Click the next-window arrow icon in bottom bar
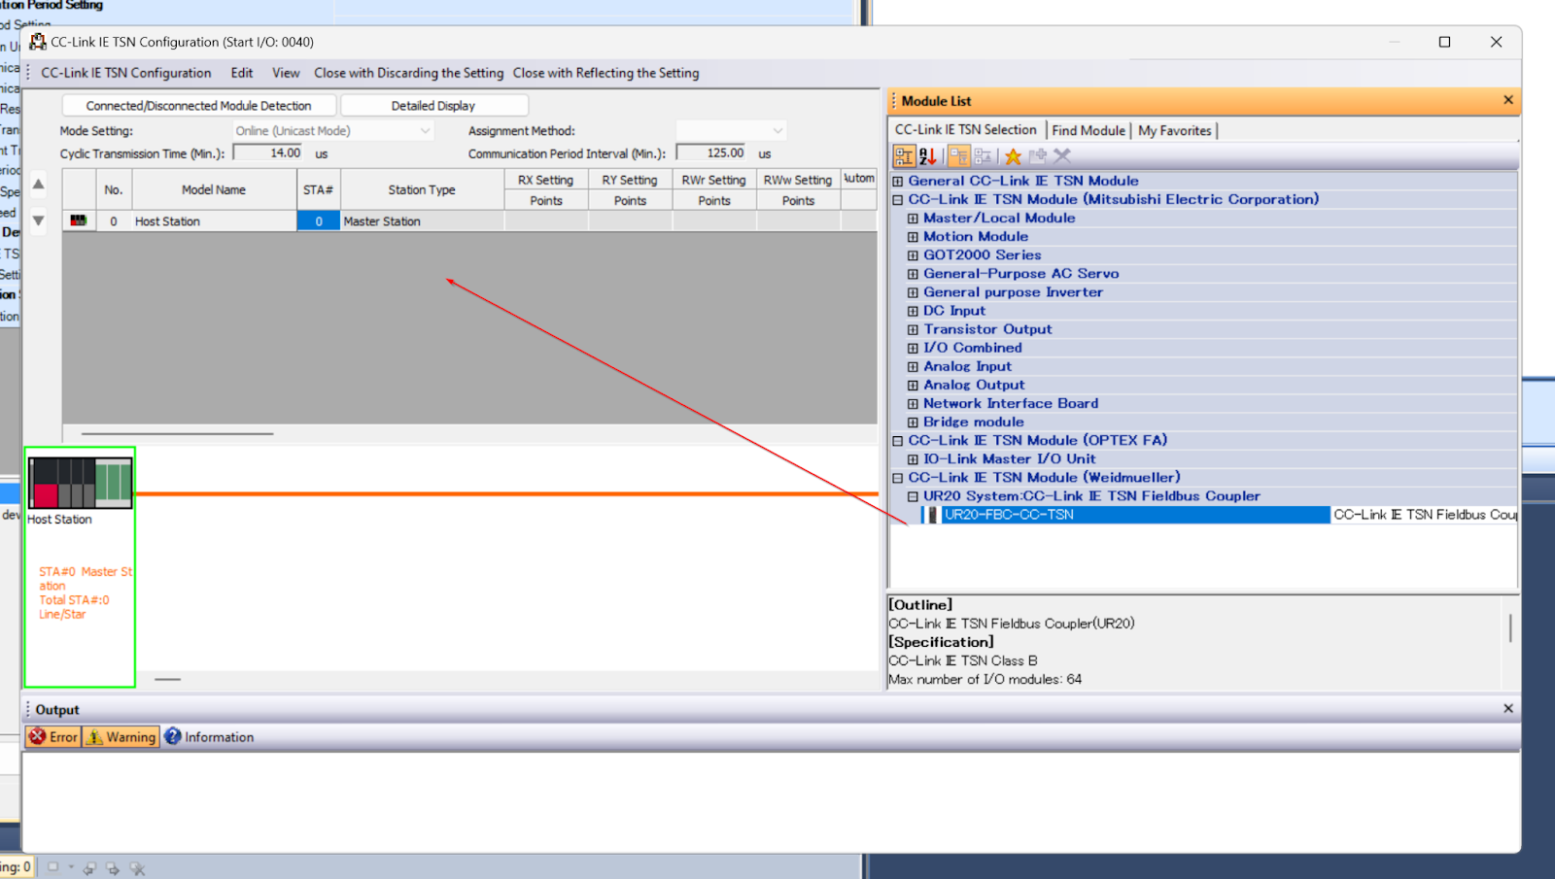 pyautogui.click(x=113, y=868)
